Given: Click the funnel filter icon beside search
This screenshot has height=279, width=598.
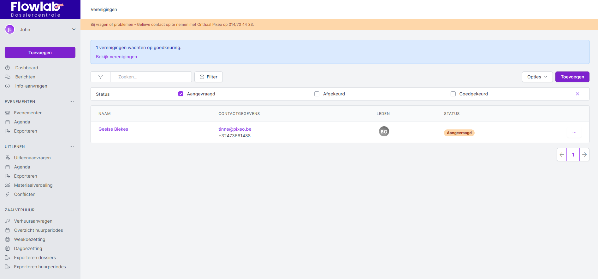Looking at the screenshot, I should pyautogui.click(x=101, y=77).
